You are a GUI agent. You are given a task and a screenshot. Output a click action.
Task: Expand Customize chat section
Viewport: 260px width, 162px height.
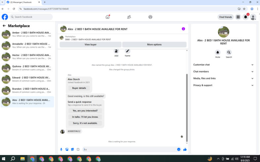click(x=223, y=65)
